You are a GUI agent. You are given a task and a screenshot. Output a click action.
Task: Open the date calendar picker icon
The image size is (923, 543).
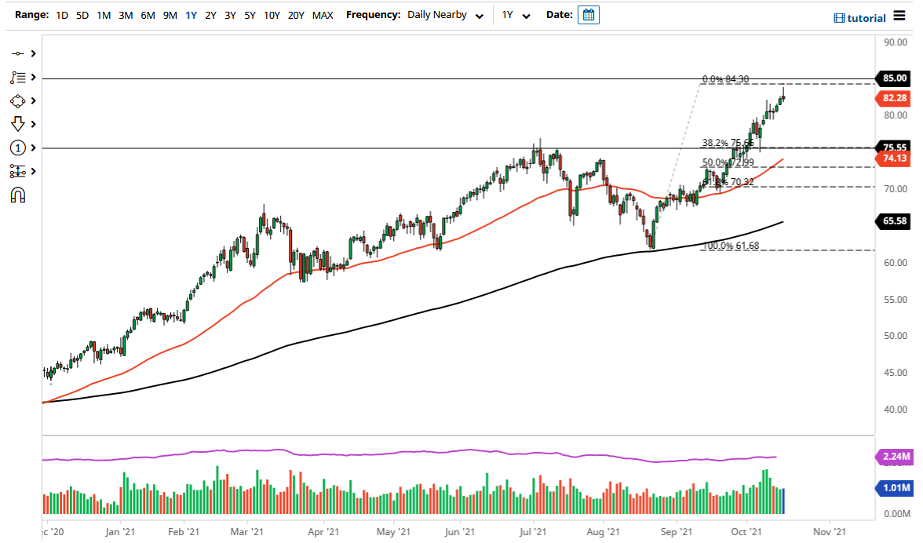tap(588, 15)
